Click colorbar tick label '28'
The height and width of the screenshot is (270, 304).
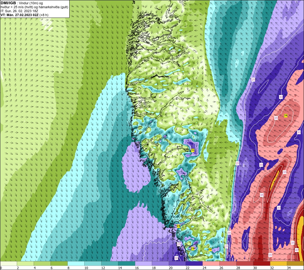pos(238,268)
